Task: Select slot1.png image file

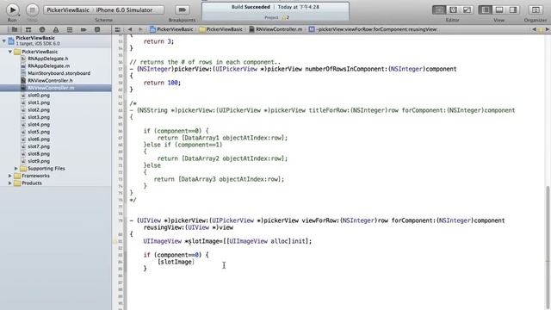Action: (x=39, y=102)
